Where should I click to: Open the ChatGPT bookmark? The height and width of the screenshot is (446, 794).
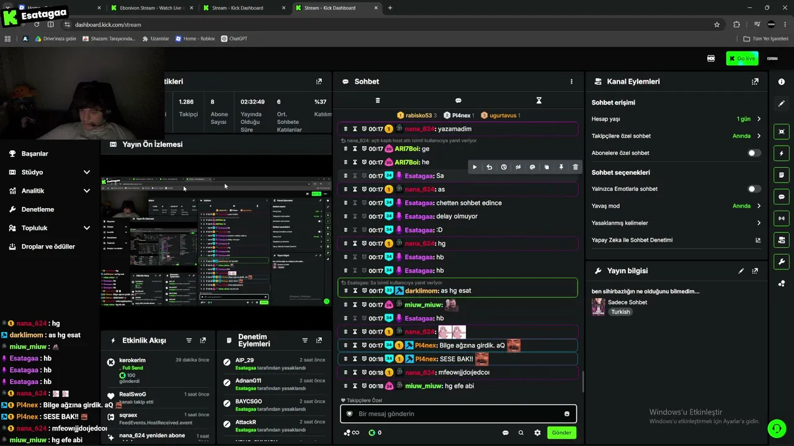[234, 38]
